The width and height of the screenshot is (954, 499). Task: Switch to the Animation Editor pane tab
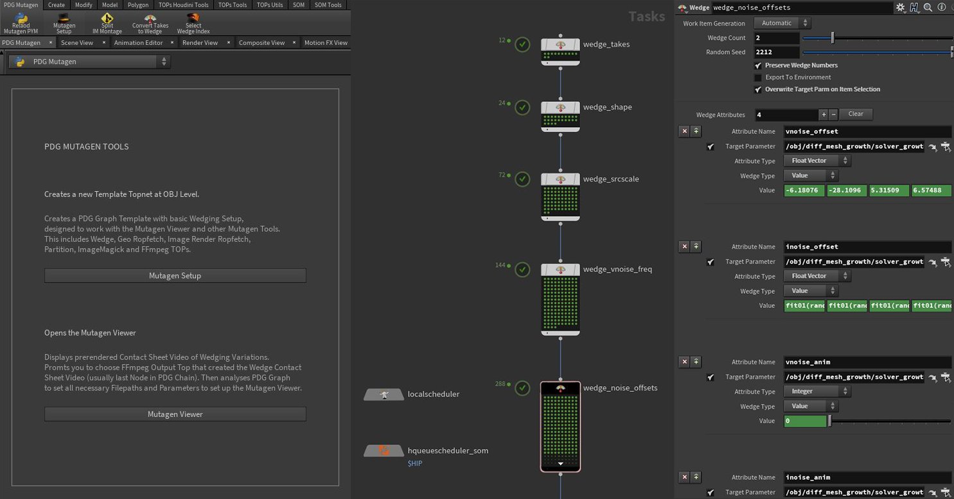tap(138, 43)
